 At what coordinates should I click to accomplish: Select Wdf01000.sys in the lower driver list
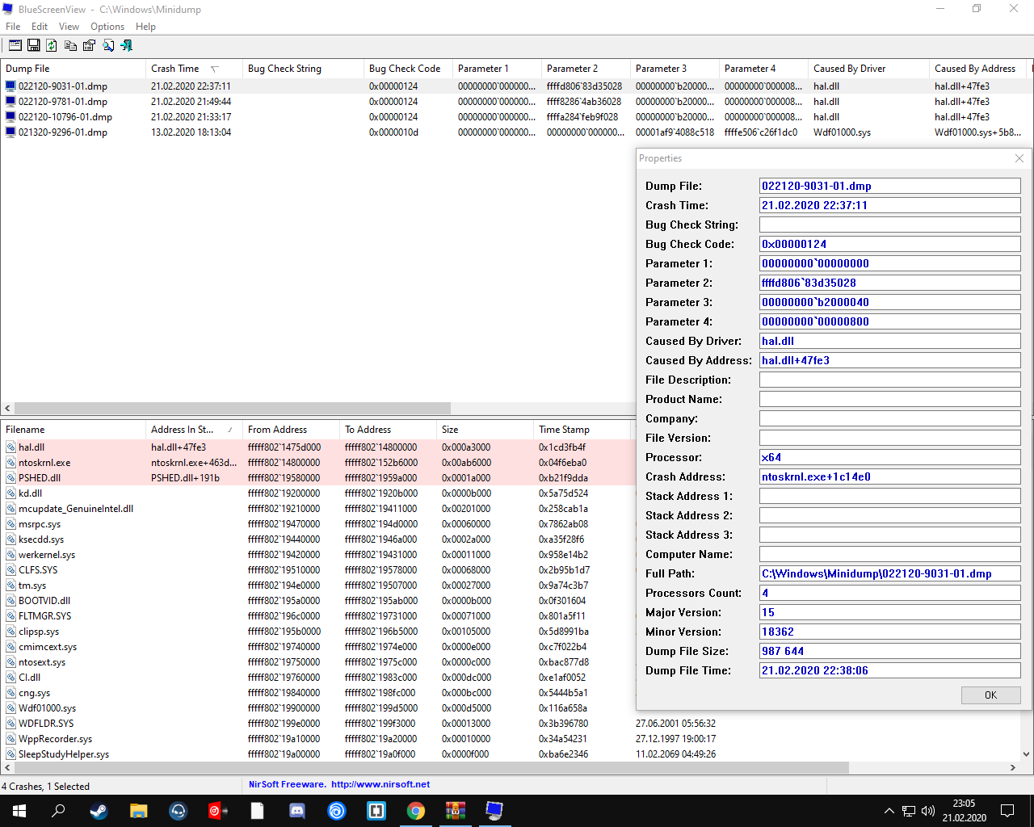coord(47,708)
